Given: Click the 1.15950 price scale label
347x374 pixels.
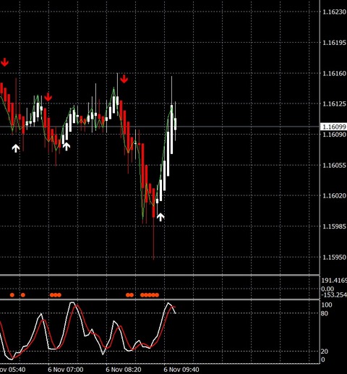Looking at the screenshot, I should [x=334, y=257].
